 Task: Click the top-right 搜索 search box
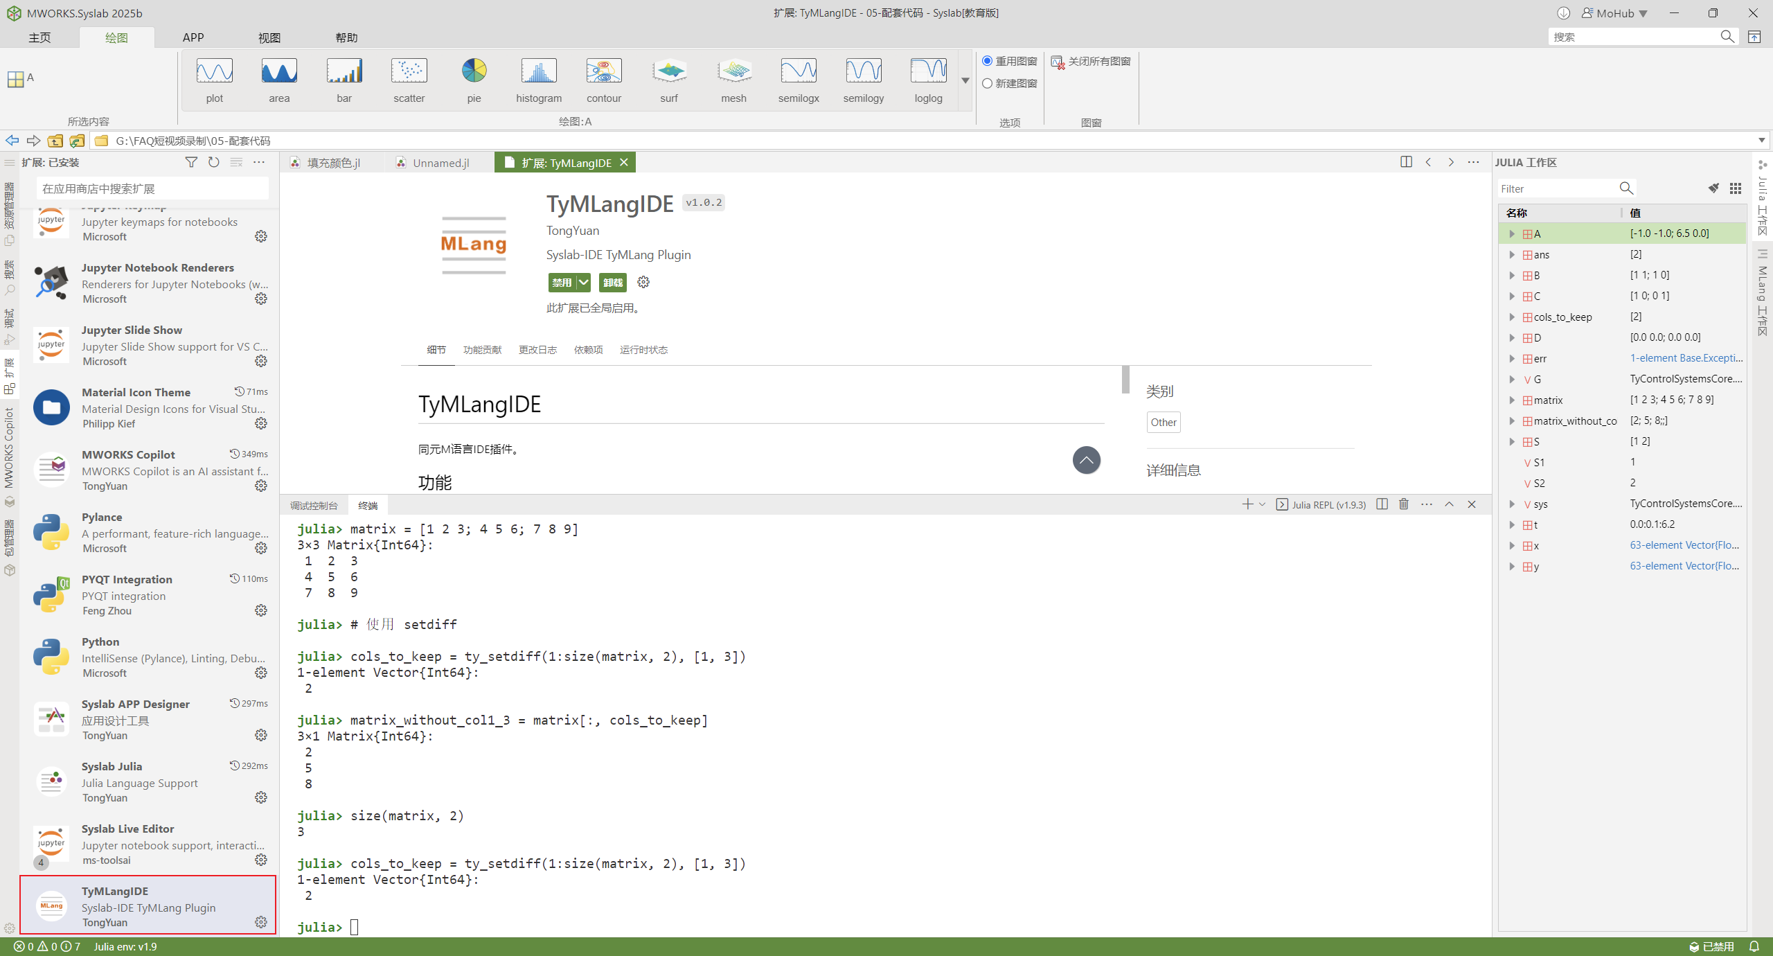[x=1636, y=37]
